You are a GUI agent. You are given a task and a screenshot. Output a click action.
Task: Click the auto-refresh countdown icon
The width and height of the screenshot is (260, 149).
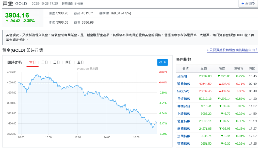162,62
